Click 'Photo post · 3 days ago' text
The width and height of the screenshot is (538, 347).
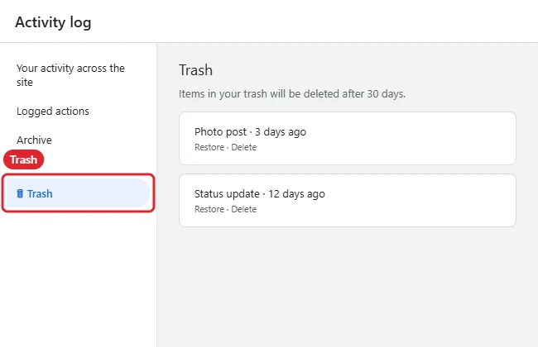pos(250,132)
